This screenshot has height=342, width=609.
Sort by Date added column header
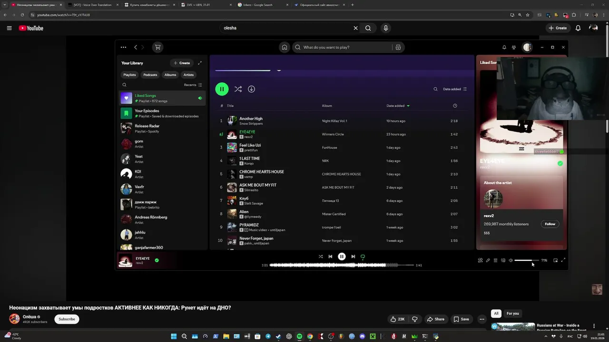(398, 106)
